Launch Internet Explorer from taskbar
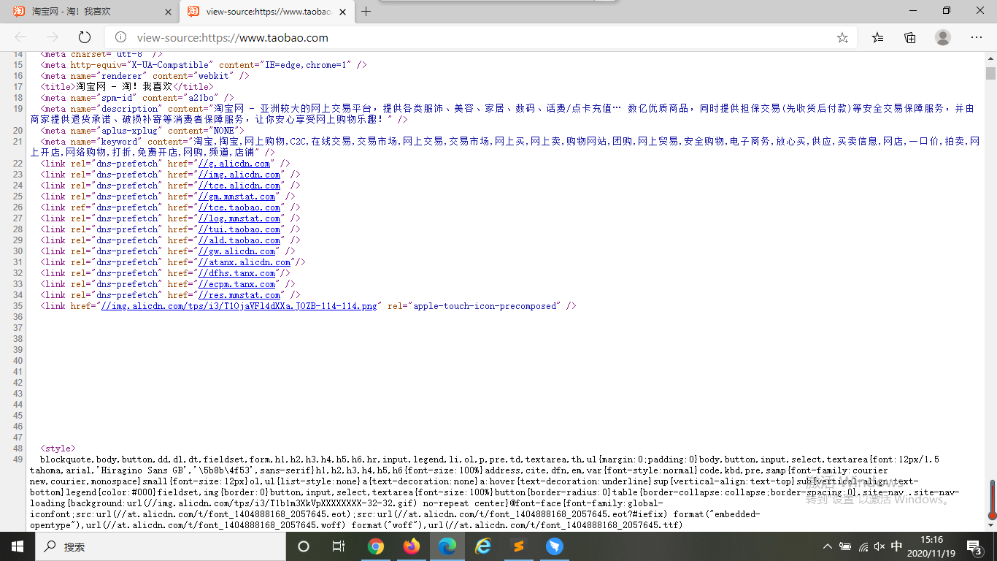The width and height of the screenshot is (997, 561). pos(483,546)
